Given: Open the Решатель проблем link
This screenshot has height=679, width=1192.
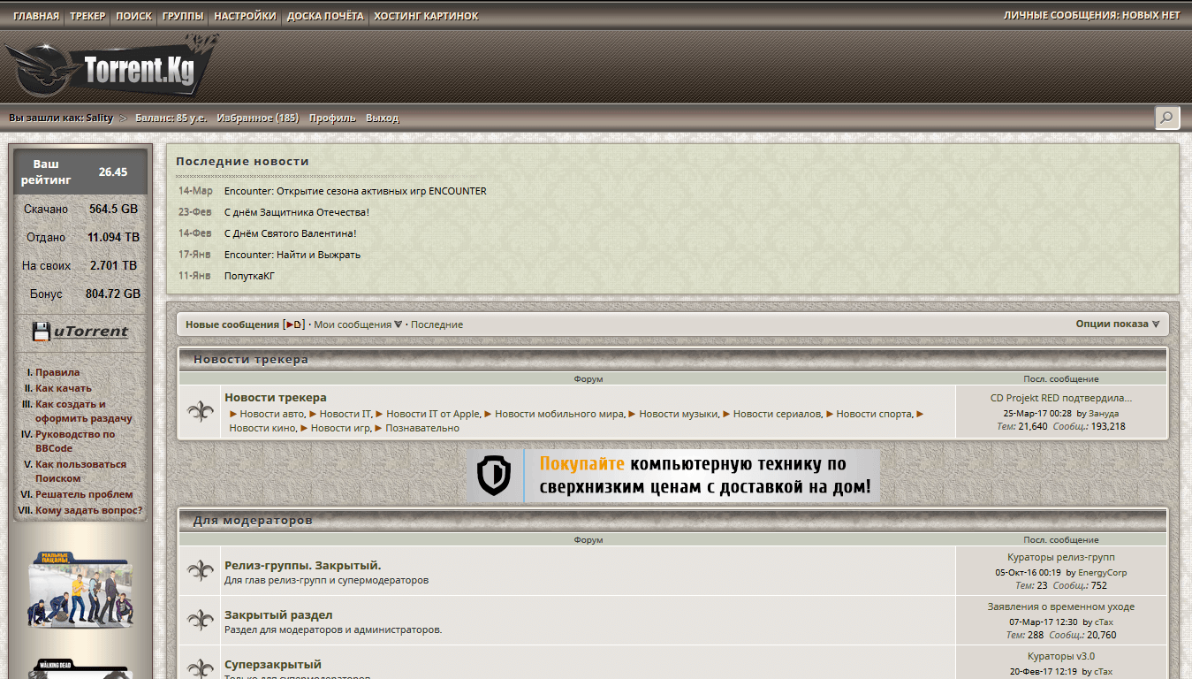Looking at the screenshot, I should coord(84,494).
